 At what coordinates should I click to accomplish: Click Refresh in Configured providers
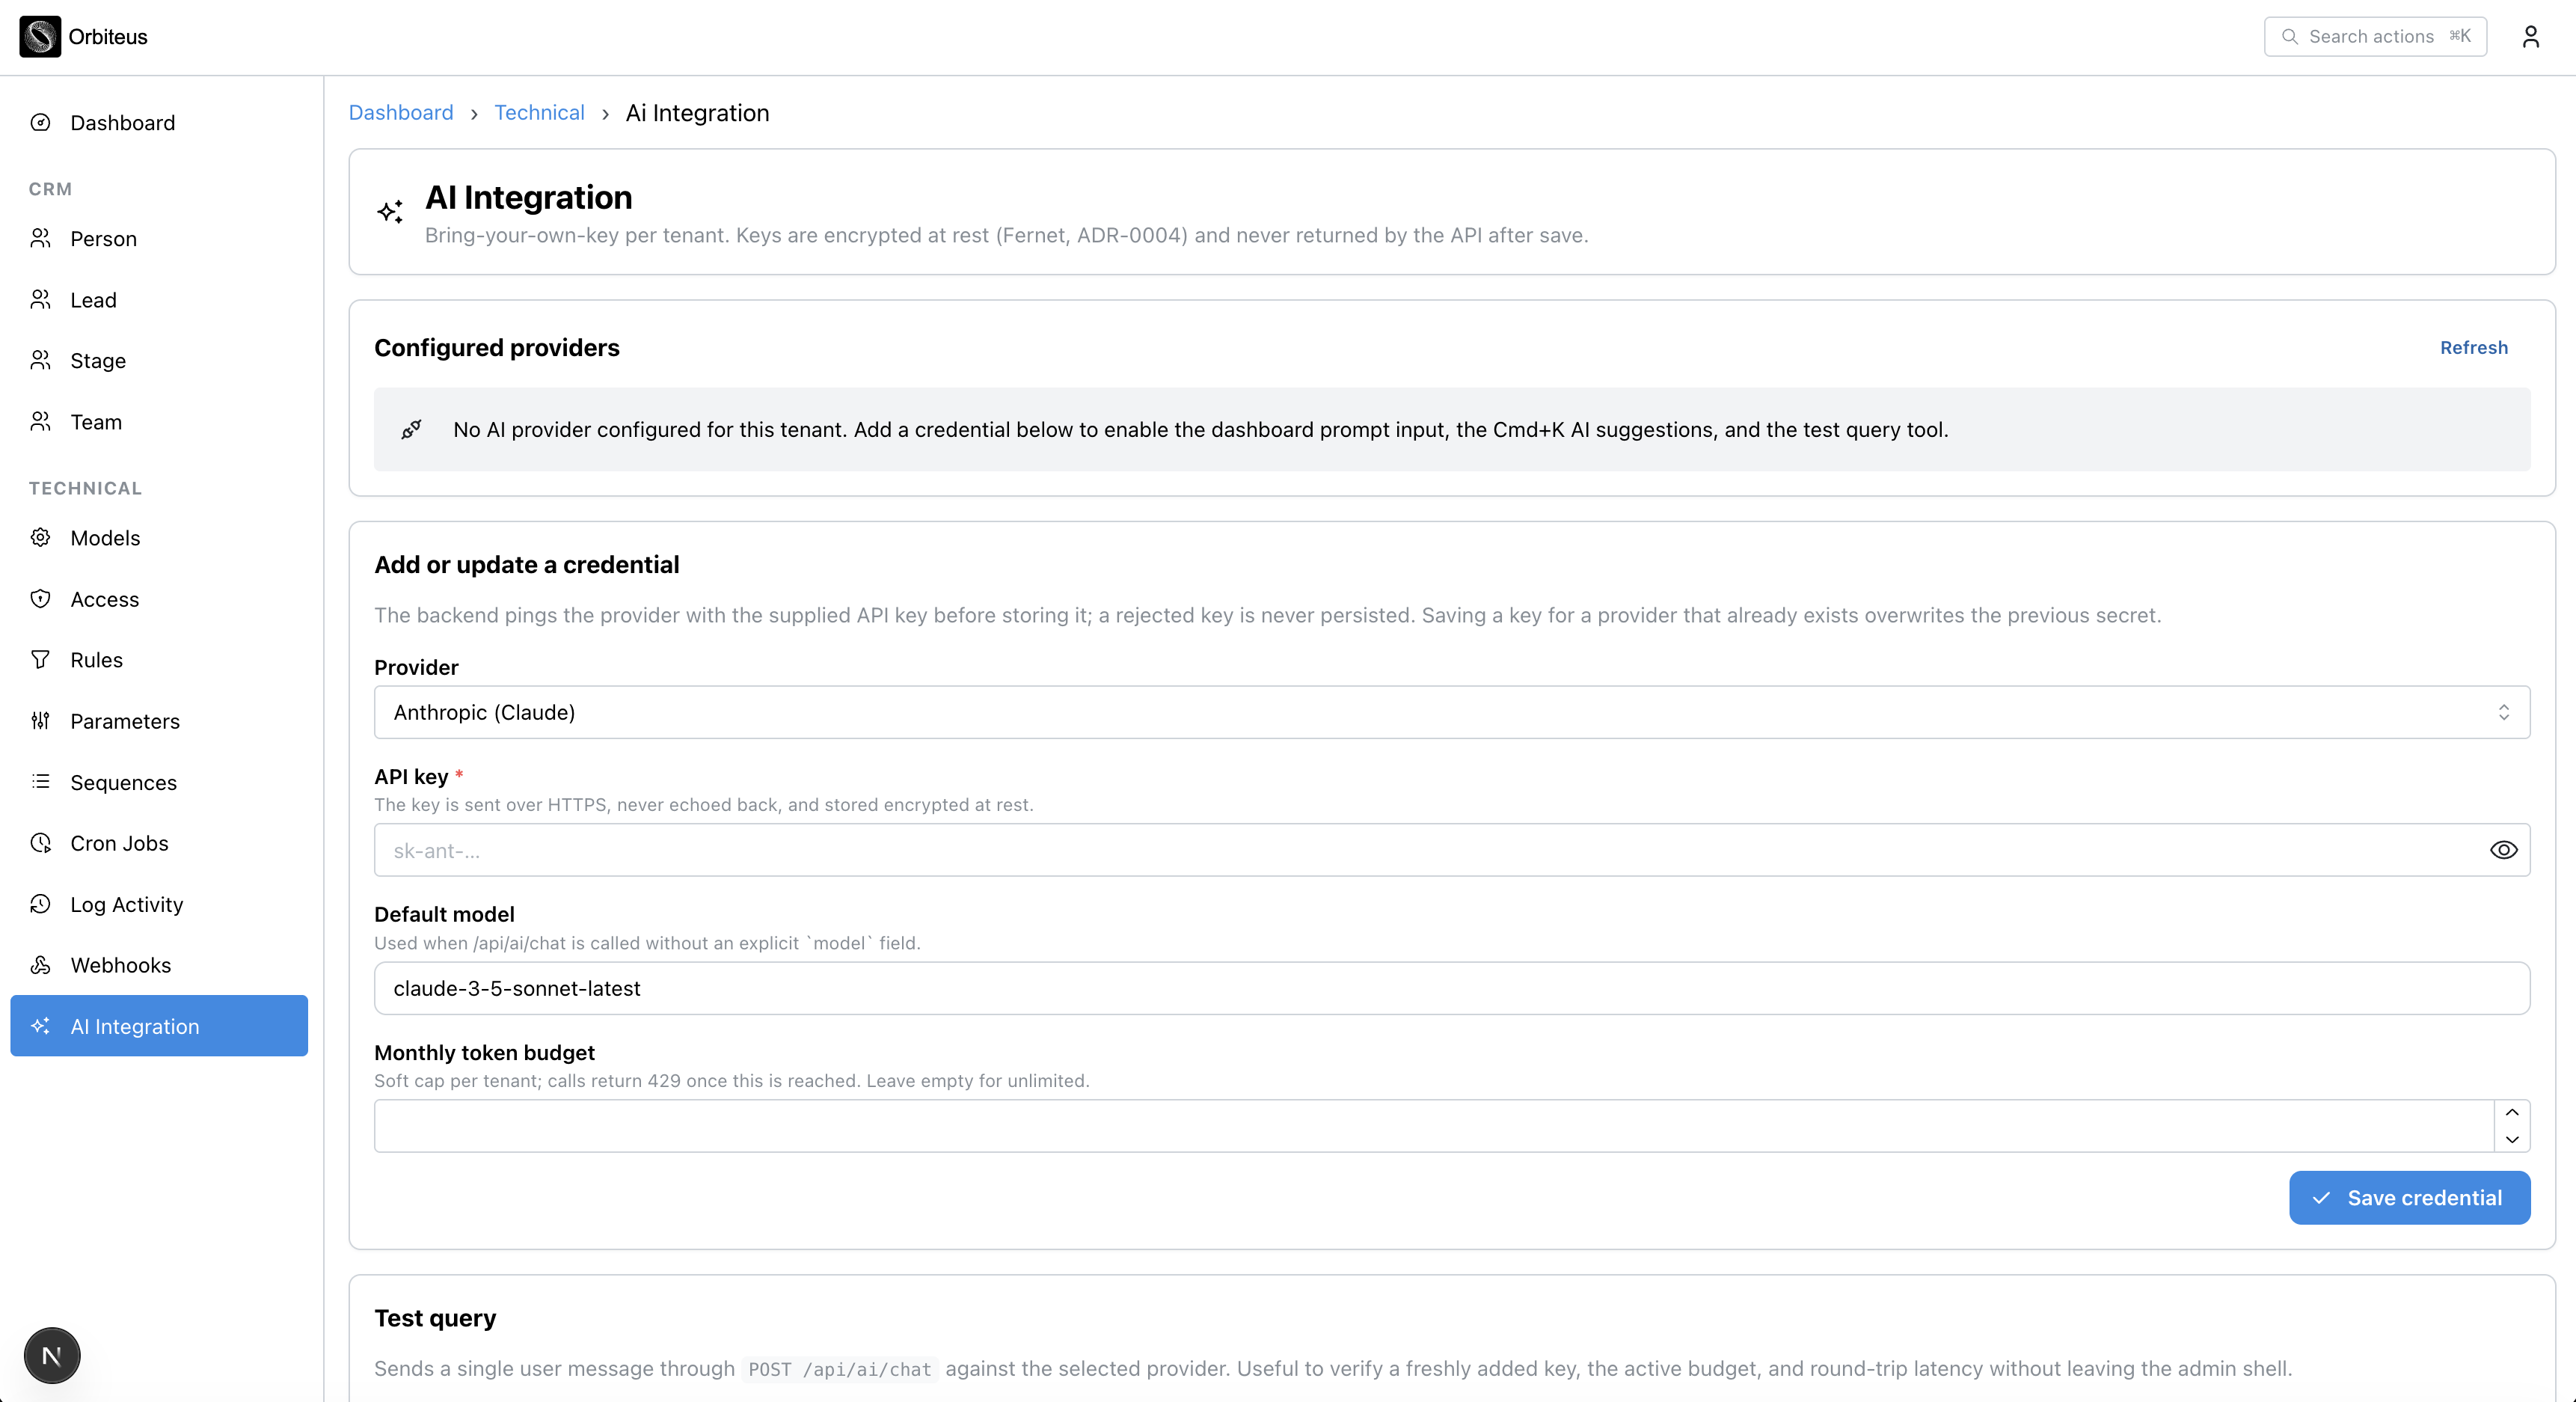tap(2473, 348)
